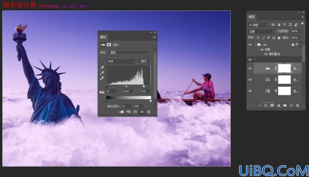
Task: Hide the Color Balance adjustment layer
Action: pos(250,80)
